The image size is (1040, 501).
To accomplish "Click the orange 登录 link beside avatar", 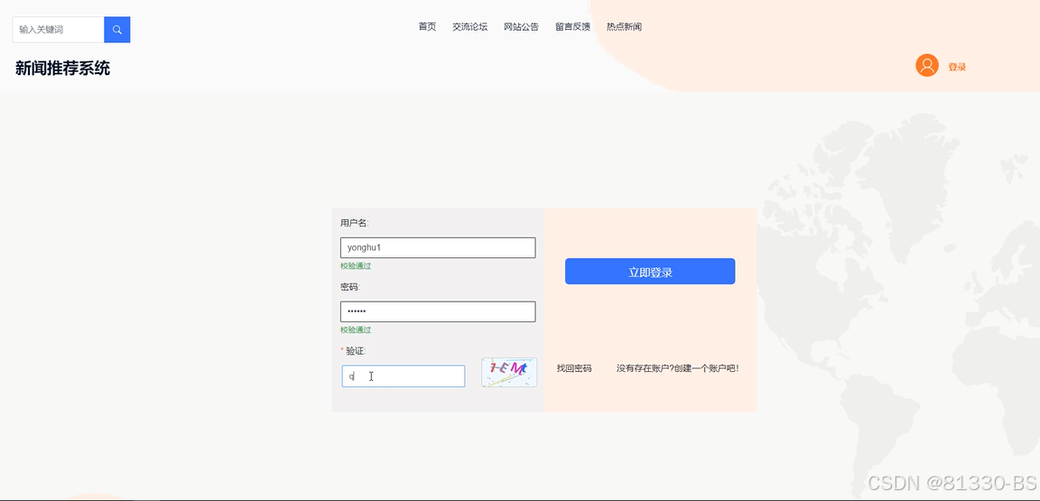I will point(957,67).
